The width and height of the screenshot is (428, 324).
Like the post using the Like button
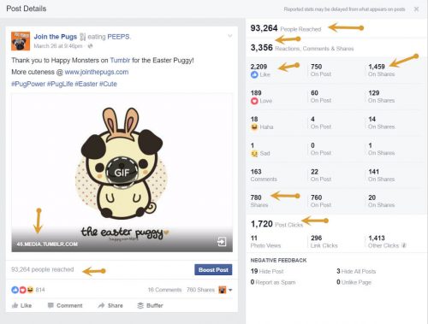point(21,305)
